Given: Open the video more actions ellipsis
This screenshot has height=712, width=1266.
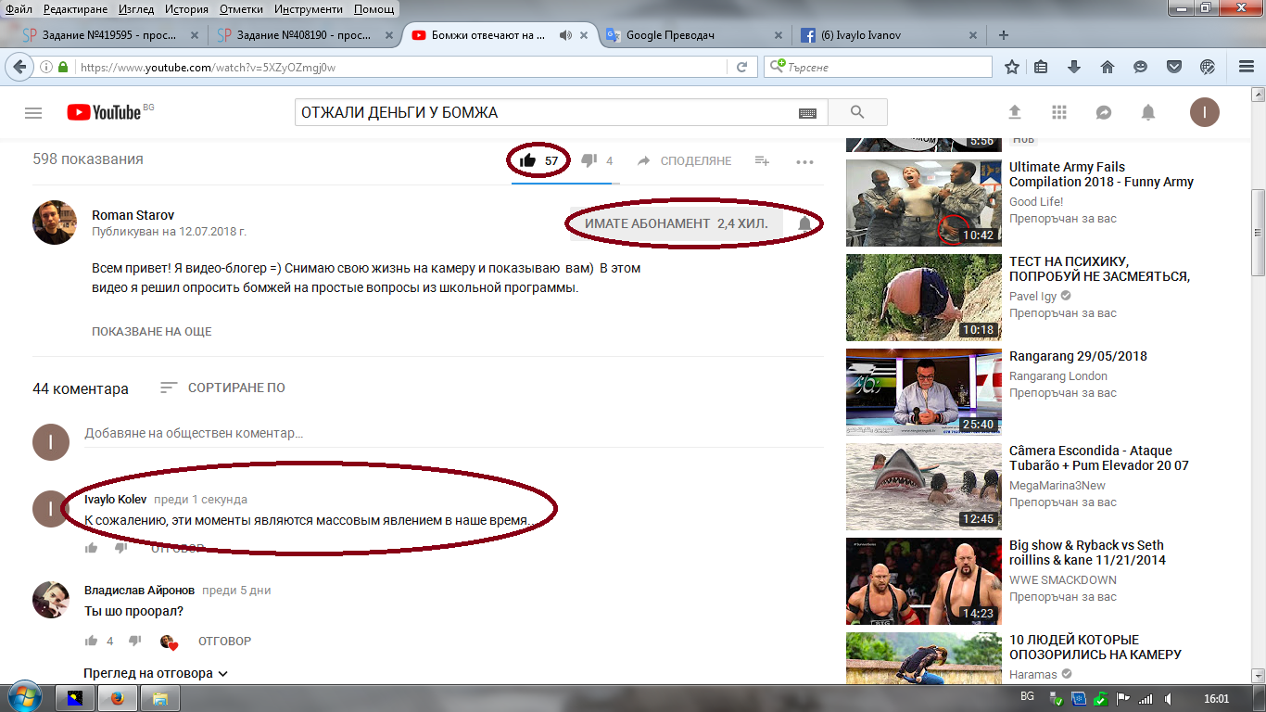Looking at the screenshot, I should click(x=804, y=161).
